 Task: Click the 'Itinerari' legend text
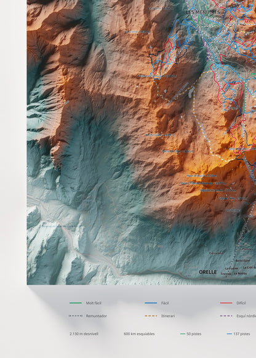[x=168, y=316]
